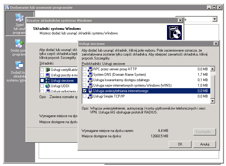The image size is (226, 166).
Task: Check Usługi certyfikatów checkbox in wizard
Action: click(x=42, y=70)
